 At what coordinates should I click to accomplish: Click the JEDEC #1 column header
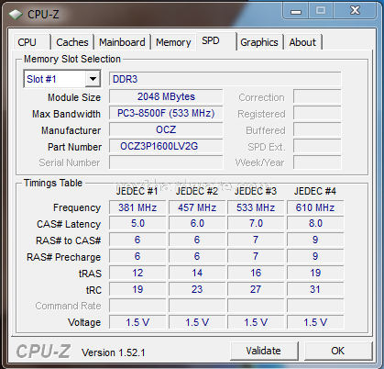tap(137, 191)
